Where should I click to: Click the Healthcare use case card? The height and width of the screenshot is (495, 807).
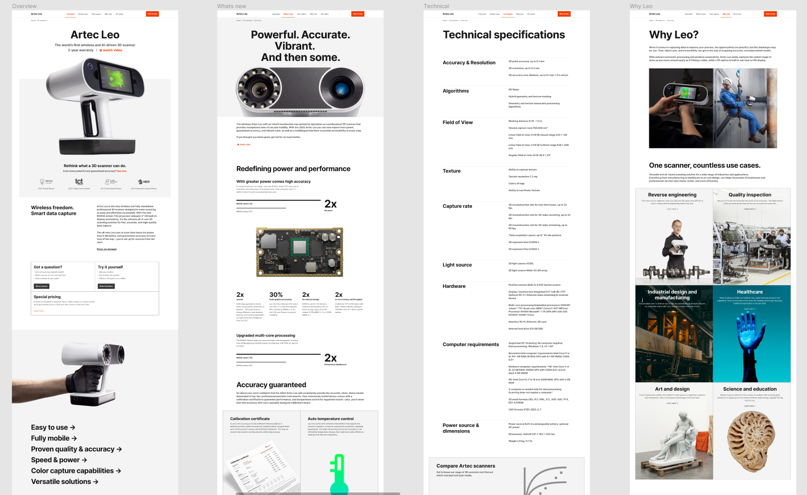click(x=752, y=334)
